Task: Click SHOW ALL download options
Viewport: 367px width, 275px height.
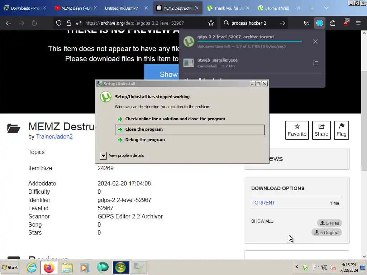Action: [262, 221]
